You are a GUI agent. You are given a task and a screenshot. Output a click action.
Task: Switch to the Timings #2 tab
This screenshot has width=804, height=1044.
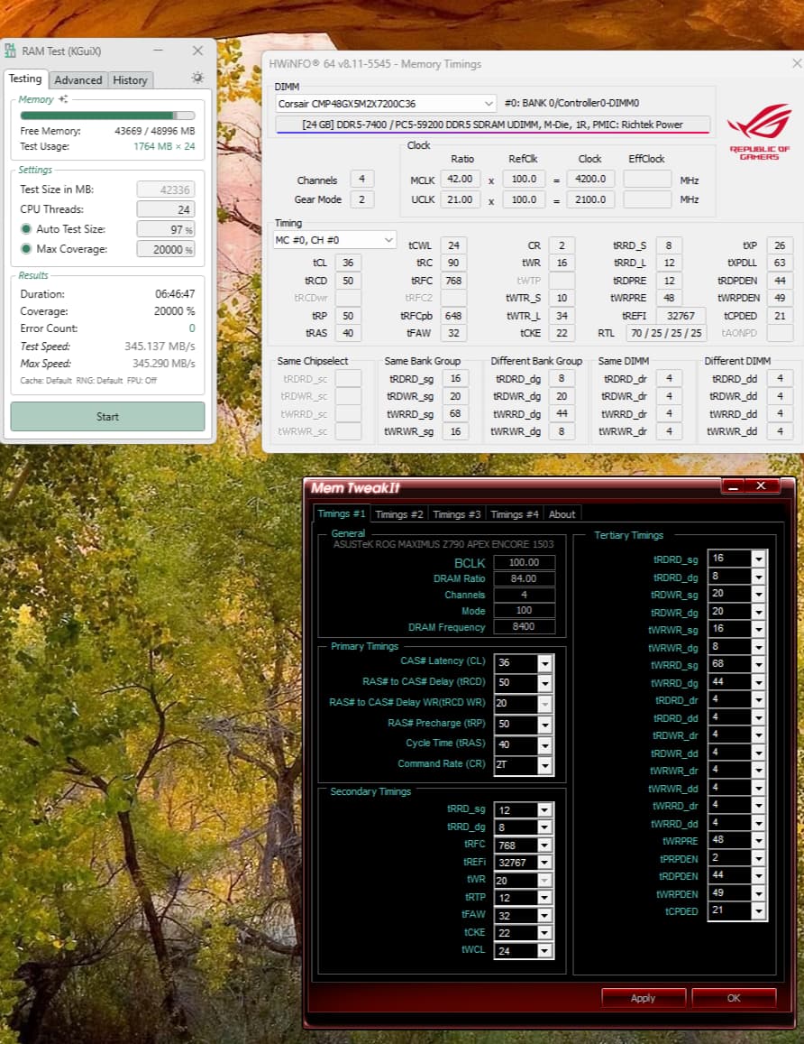click(398, 514)
